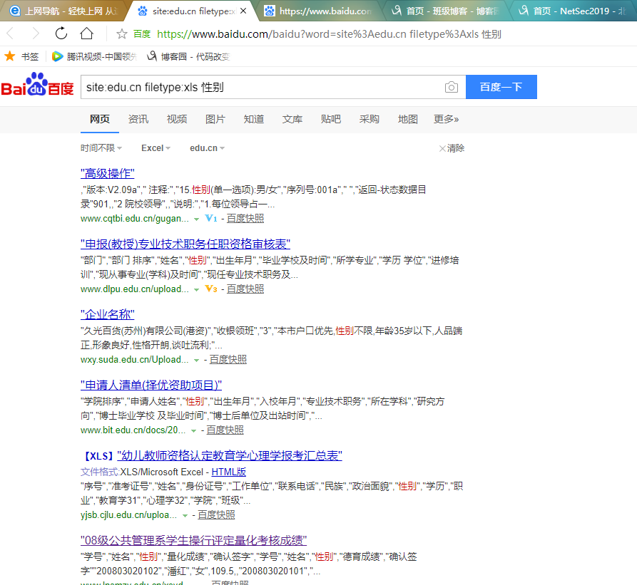Open the 书签 bookmarks star icon
637x585 pixels.
(10, 56)
